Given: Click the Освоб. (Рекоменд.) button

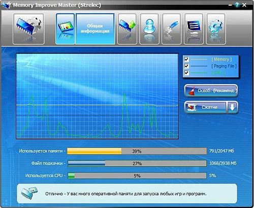Looking at the screenshot, I should coord(211,91).
